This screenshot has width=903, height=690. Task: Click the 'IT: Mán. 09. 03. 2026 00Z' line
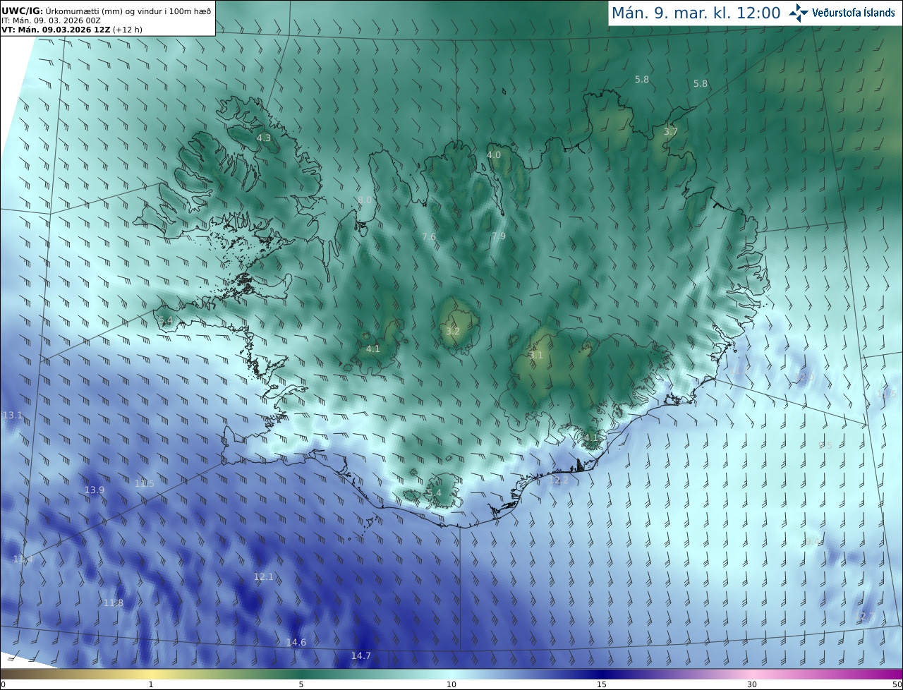tap(51, 20)
